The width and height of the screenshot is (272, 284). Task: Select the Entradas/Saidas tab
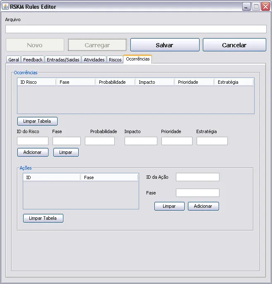tap(63, 60)
